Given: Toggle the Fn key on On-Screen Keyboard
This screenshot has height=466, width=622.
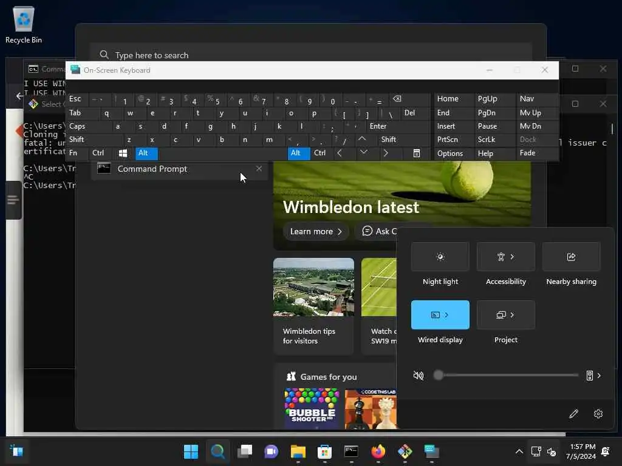Looking at the screenshot, I should pos(77,153).
